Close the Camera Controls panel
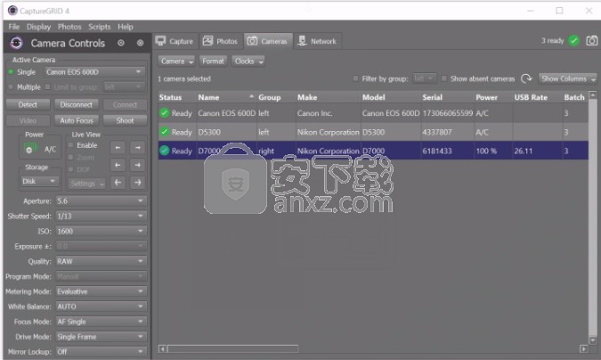This screenshot has width=601, height=360. pos(141,43)
